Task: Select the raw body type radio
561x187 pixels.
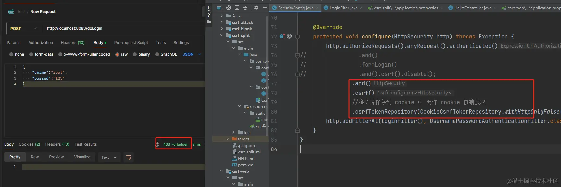Action: click(118, 54)
